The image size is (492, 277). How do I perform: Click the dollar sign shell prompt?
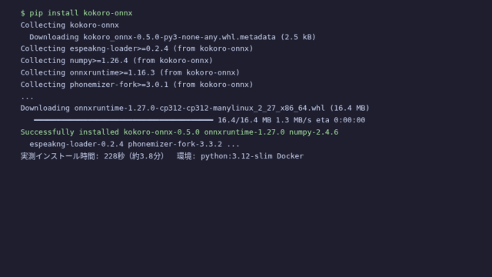(22, 13)
